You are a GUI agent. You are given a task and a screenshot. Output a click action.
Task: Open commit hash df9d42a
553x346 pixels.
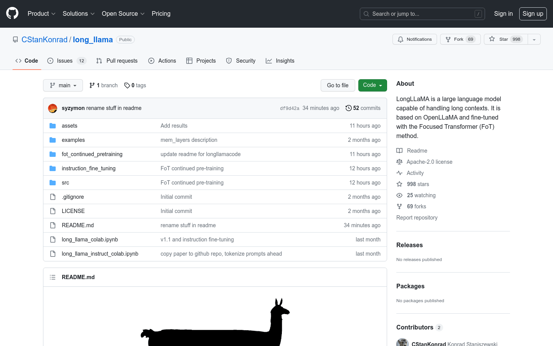pos(290,108)
